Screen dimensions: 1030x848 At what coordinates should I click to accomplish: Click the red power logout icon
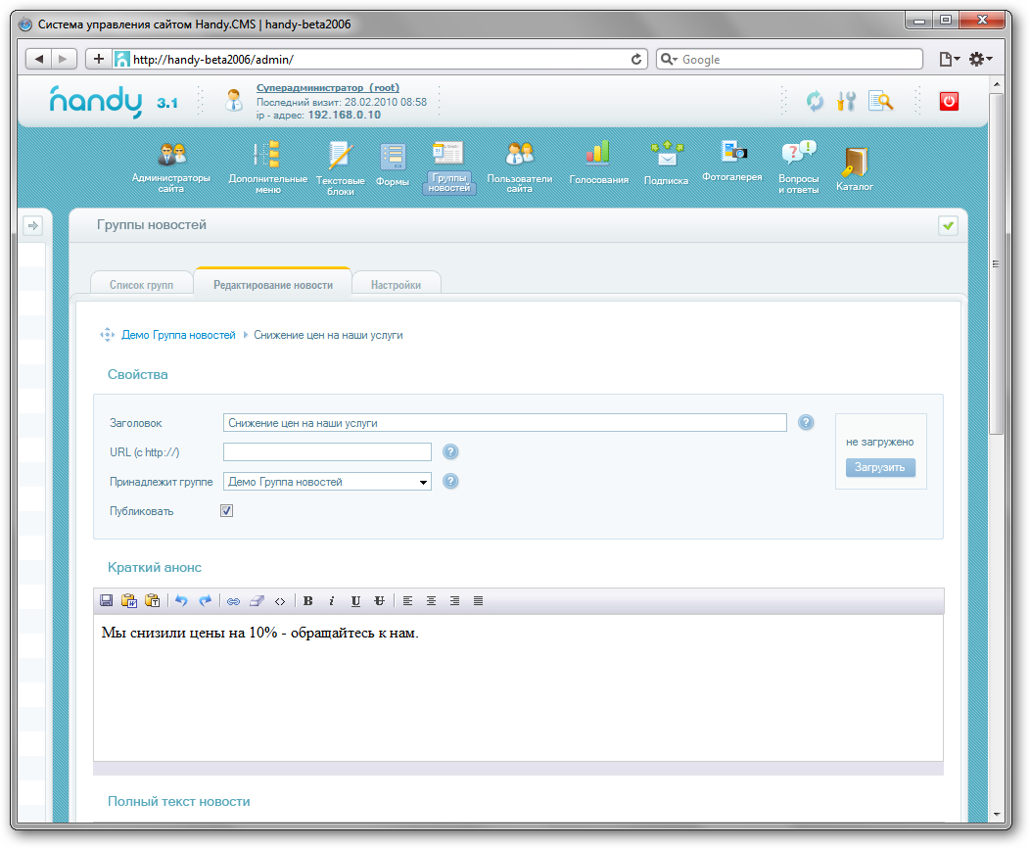[x=949, y=101]
